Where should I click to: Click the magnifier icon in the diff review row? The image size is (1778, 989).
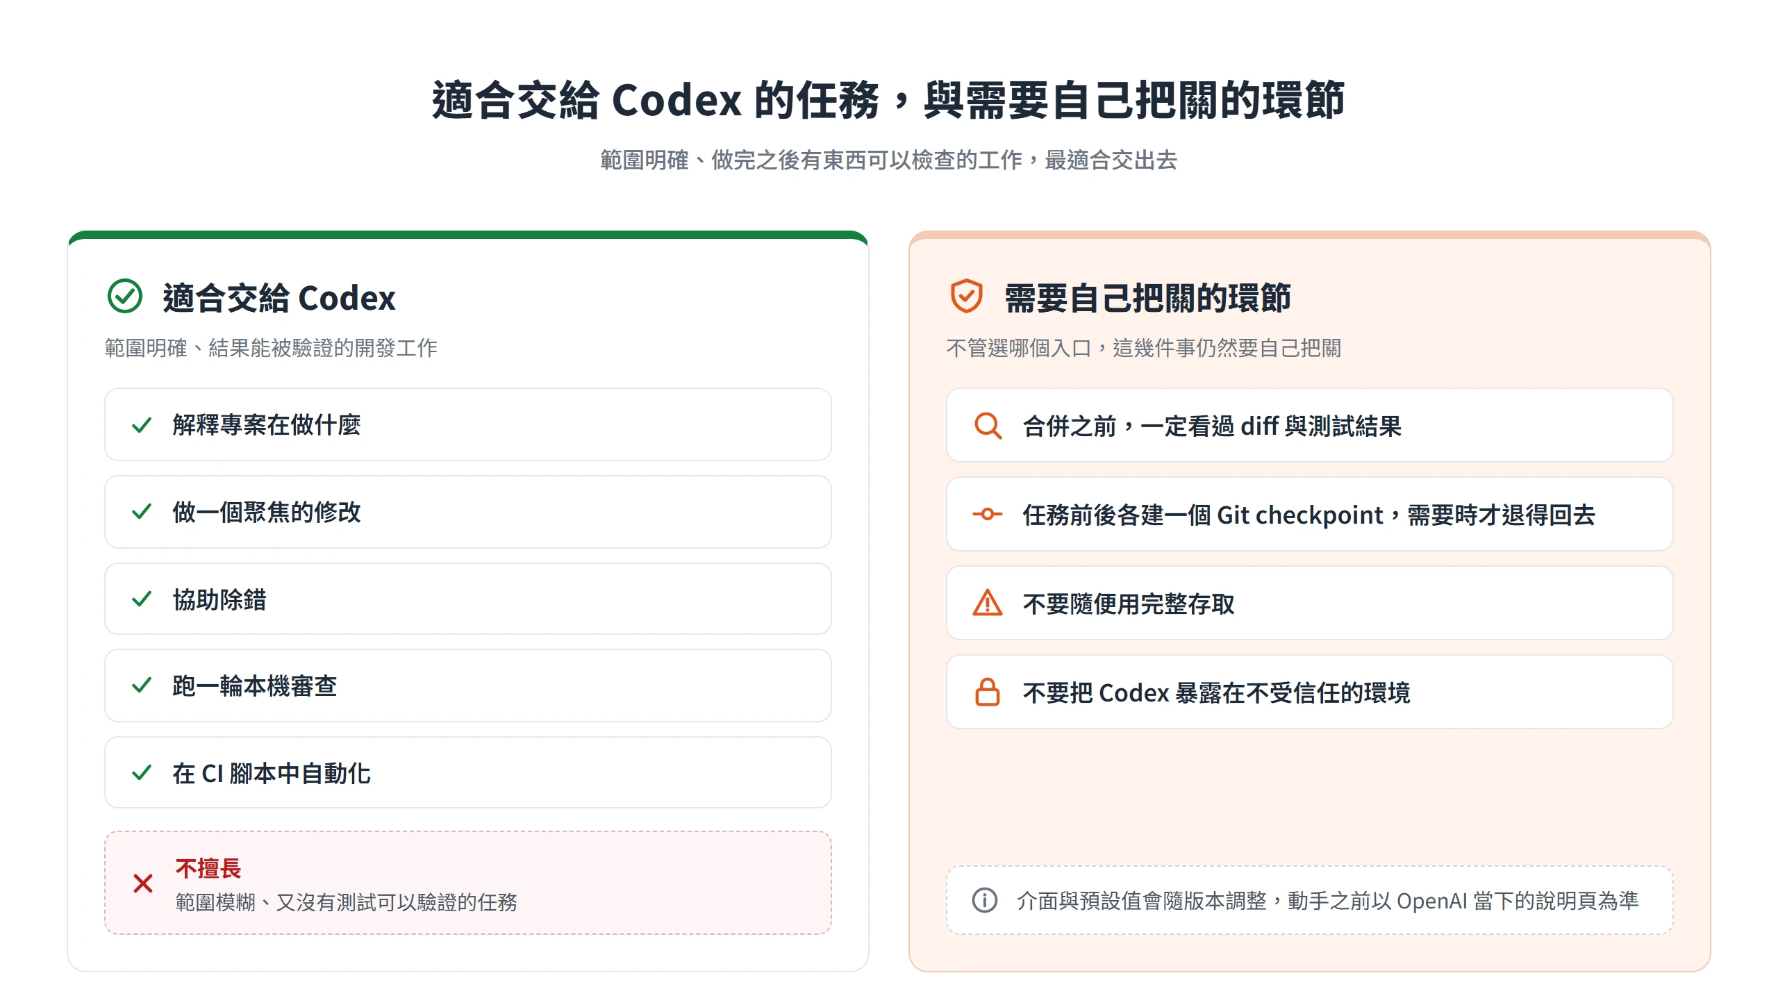988,426
